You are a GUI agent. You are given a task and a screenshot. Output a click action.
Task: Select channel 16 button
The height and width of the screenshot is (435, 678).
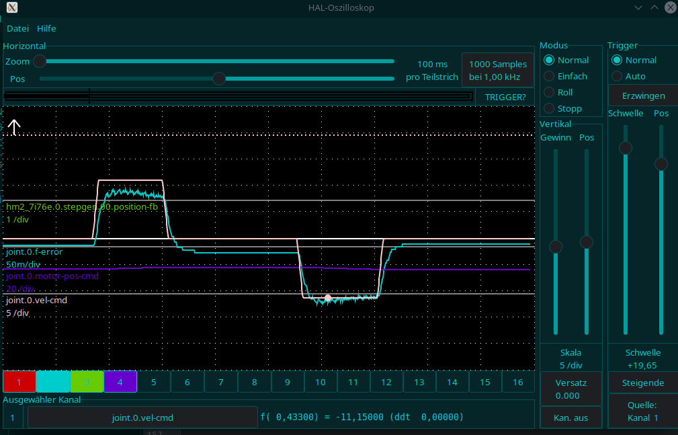point(518,382)
